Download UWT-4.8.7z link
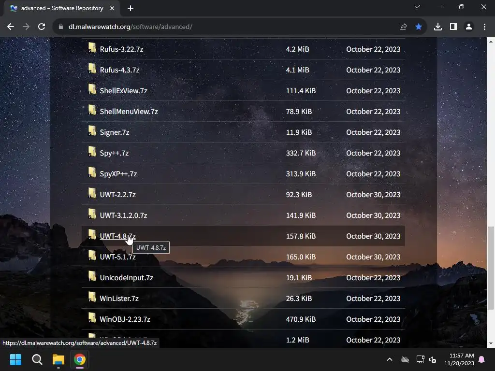This screenshot has height=371, width=495. [118, 236]
